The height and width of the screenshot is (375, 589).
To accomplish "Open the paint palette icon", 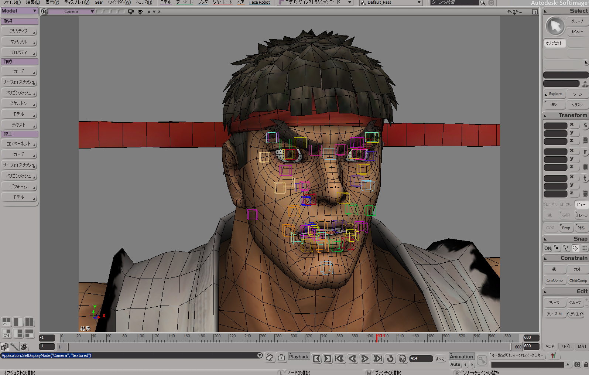I will click(24, 347).
